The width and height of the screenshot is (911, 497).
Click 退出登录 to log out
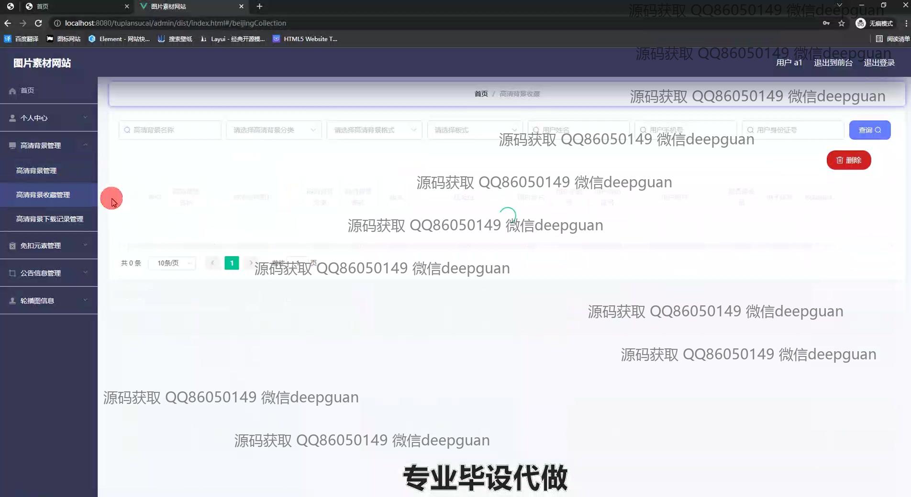click(x=879, y=63)
